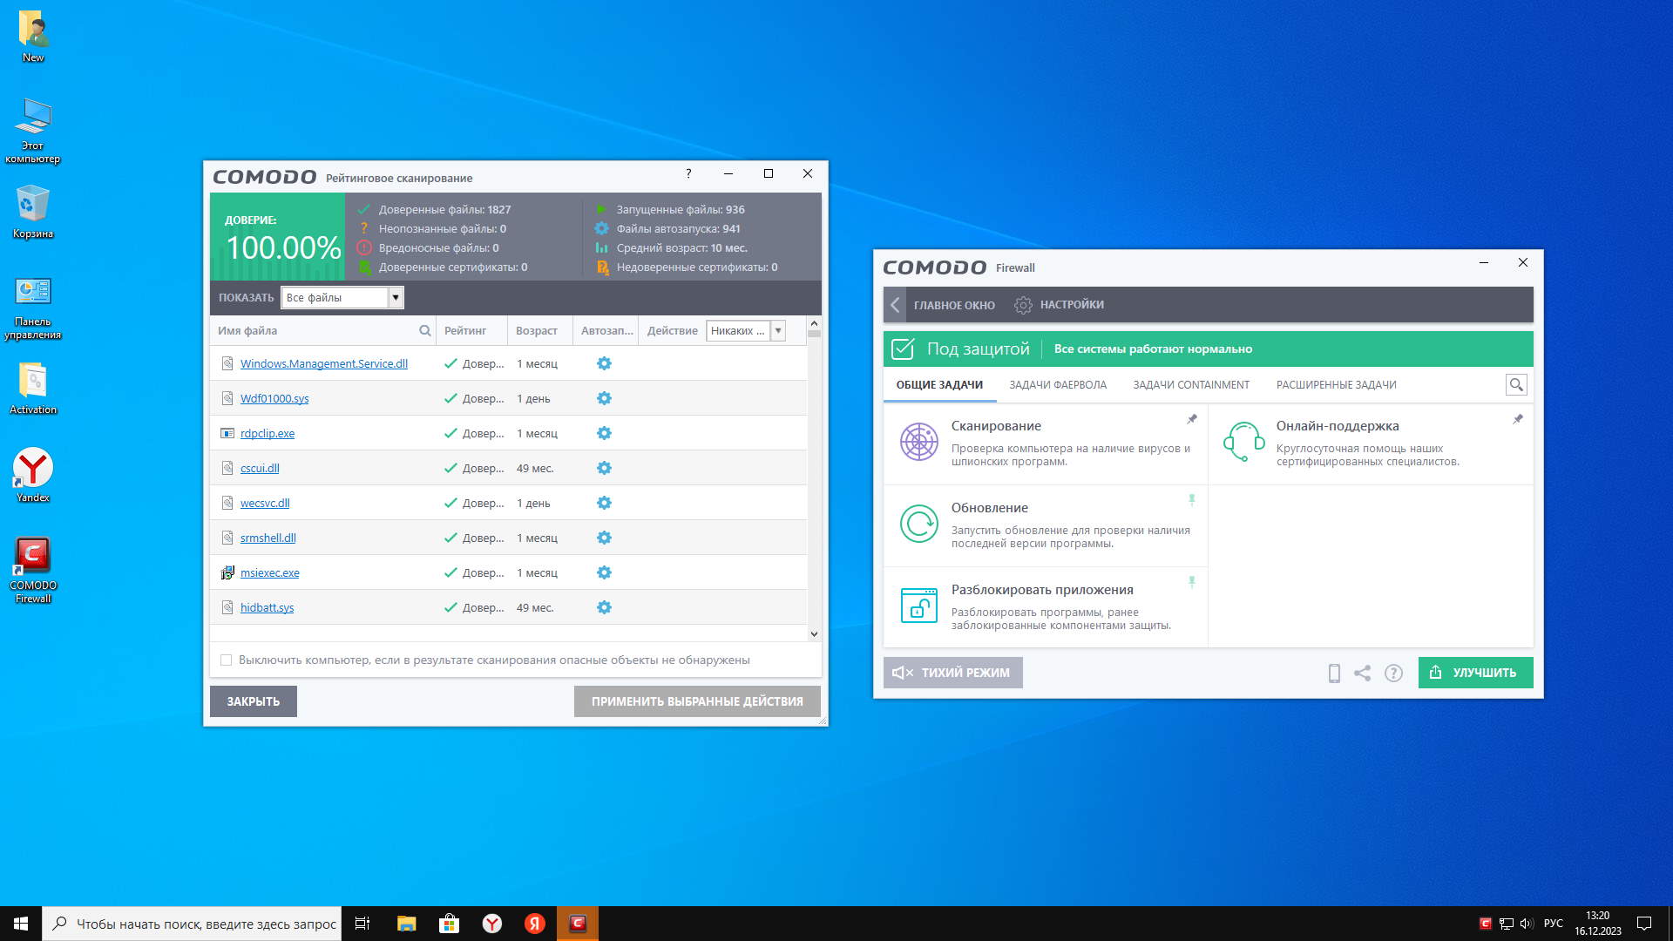Click the share icon in Firewall footer

(x=1362, y=673)
